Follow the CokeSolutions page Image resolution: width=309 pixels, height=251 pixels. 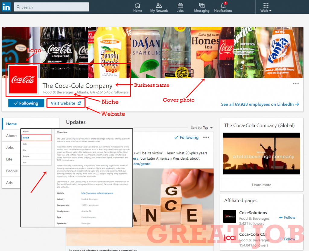click(x=287, y=217)
